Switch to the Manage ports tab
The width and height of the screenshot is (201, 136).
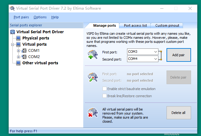(104, 25)
